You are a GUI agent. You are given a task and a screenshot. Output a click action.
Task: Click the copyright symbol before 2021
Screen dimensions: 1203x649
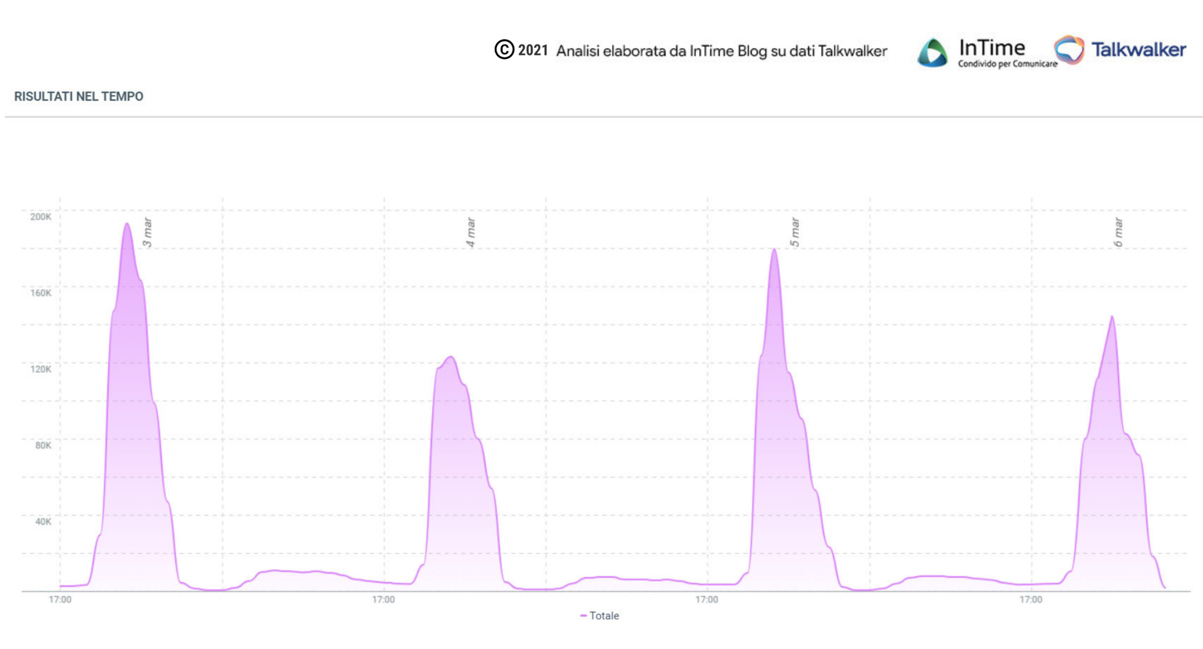click(504, 49)
